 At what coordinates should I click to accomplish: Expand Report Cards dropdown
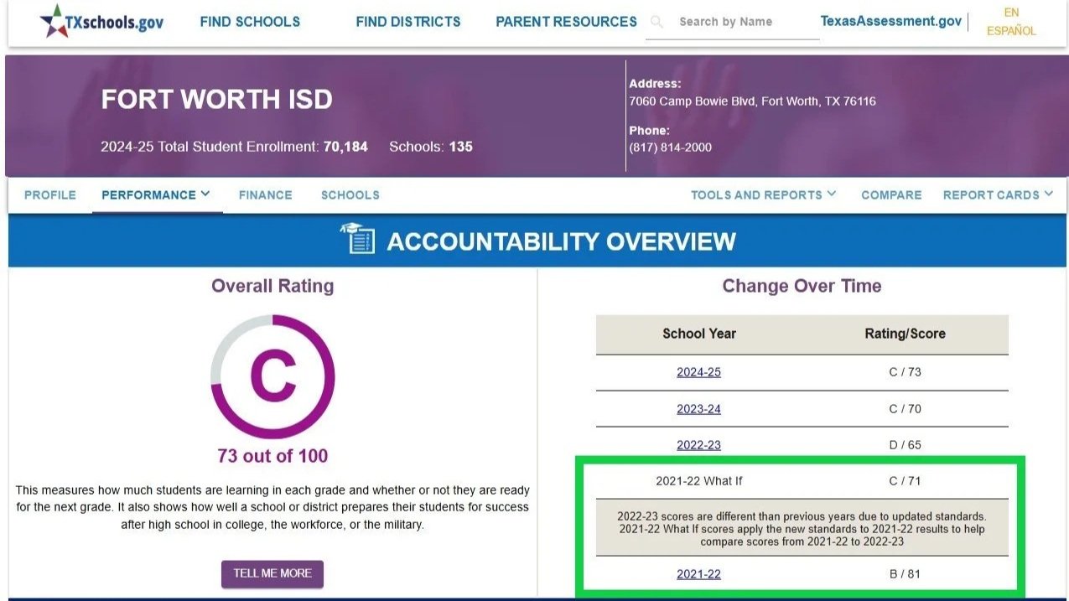coord(998,194)
